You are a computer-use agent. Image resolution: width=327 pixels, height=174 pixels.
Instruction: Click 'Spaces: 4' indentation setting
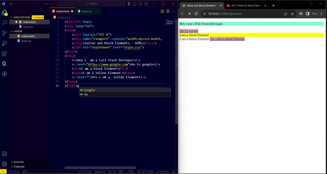click(x=100, y=171)
